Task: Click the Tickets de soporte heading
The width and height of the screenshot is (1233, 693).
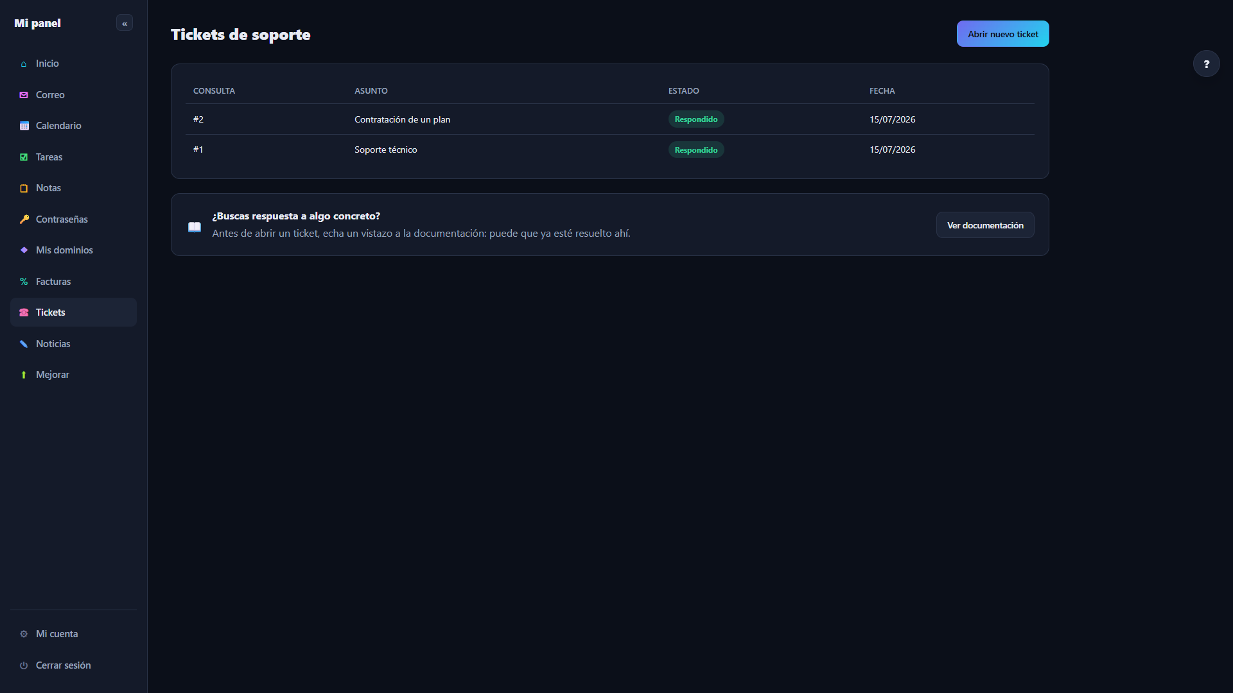Action: (240, 35)
